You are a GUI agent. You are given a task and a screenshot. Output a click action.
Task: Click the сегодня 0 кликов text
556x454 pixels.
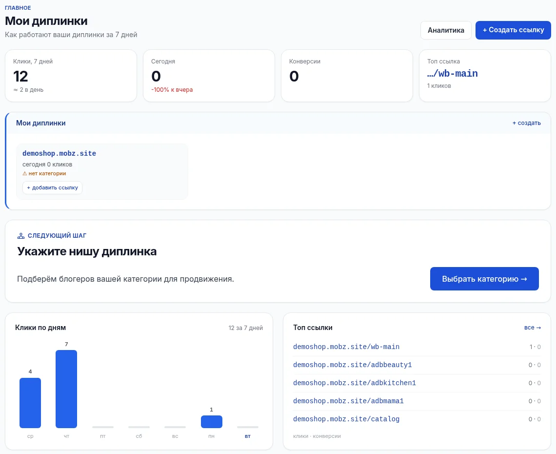pyautogui.click(x=47, y=165)
